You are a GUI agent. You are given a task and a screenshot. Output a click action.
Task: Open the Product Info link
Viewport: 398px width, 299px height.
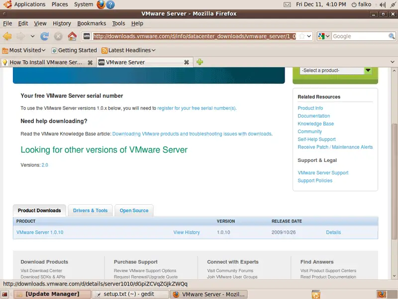click(310, 108)
